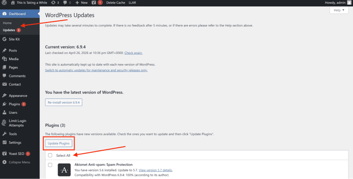The image size is (353, 179).
Task: Click the Users person icon
Action: [x=4, y=112]
